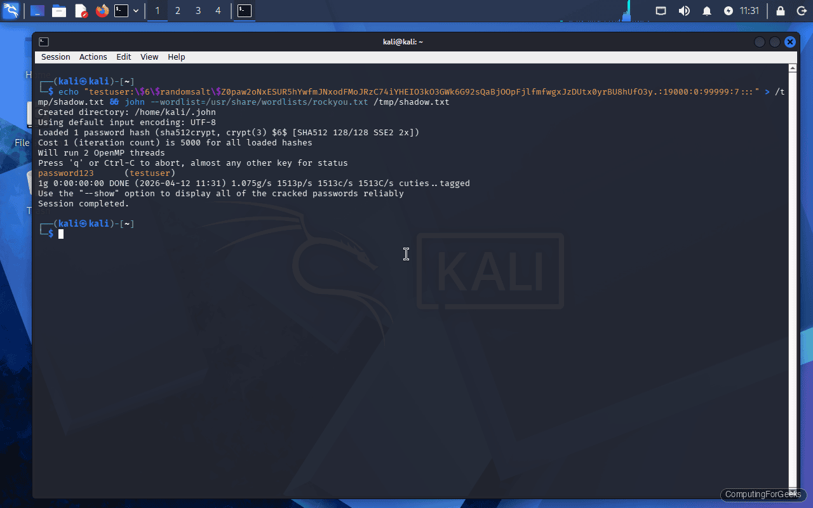Check notifications via the bell icon
Screen dimensions: 813x508
[x=706, y=11]
